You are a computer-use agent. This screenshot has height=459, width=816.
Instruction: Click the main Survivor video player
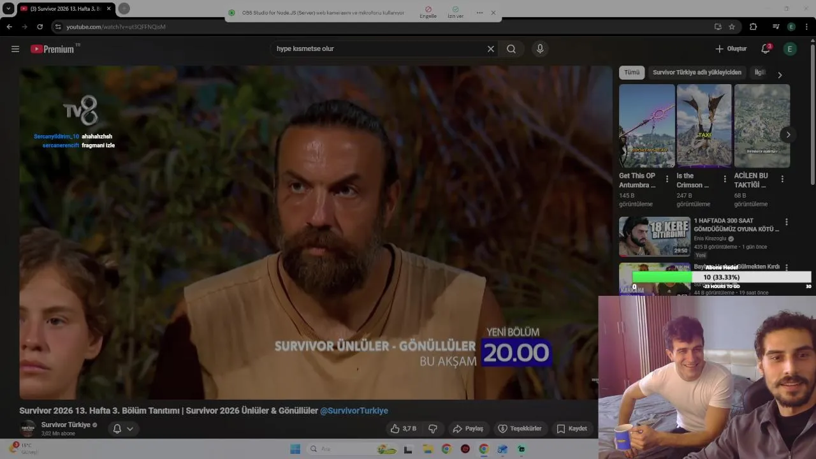(316, 233)
